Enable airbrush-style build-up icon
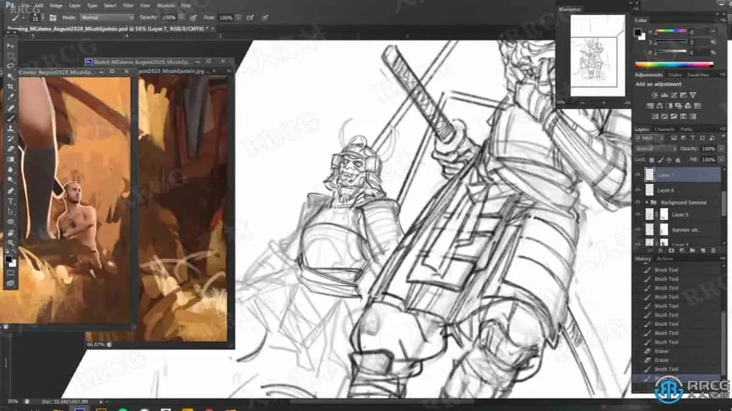Image resolution: width=732 pixels, height=411 pixels. [x=249, y=18]
